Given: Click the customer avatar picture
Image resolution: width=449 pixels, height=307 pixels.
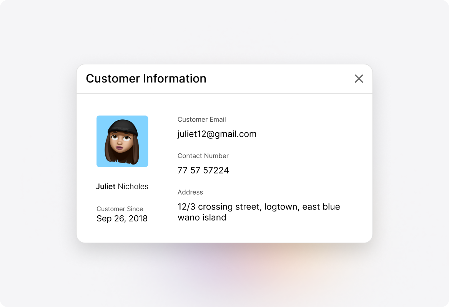Looking at the screenshot, I should [x=122, y=141].
